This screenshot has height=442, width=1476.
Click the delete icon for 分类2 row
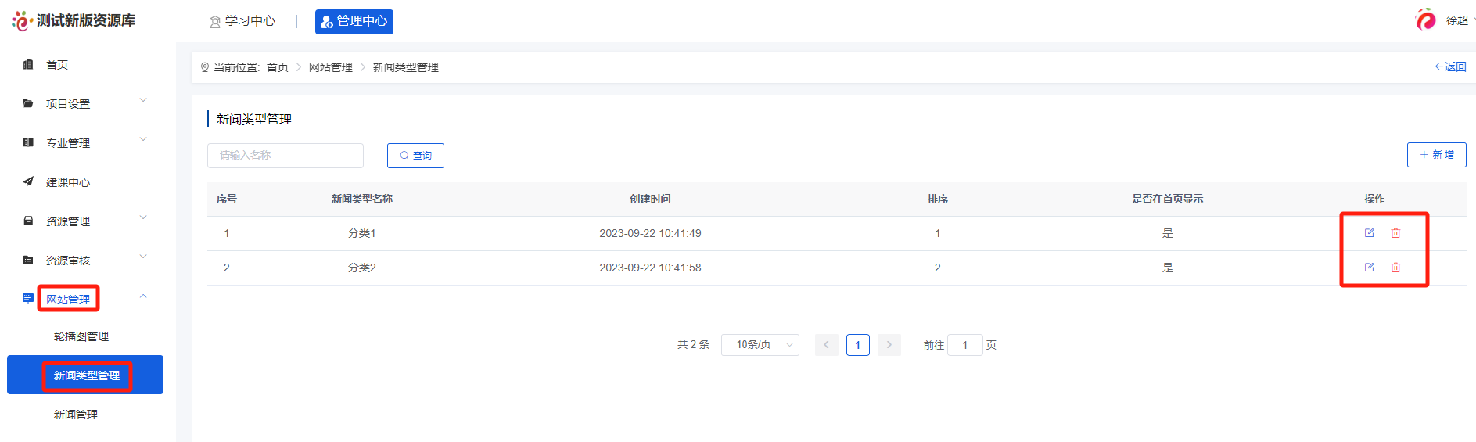[1395, 268]
